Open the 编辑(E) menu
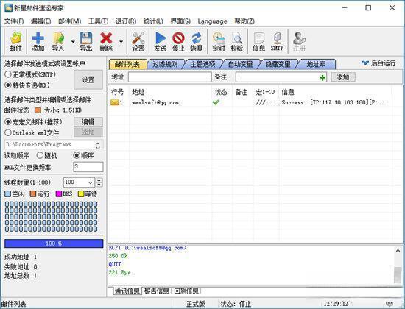The height and width of the screenshot is (309, 405). [40, 21]
